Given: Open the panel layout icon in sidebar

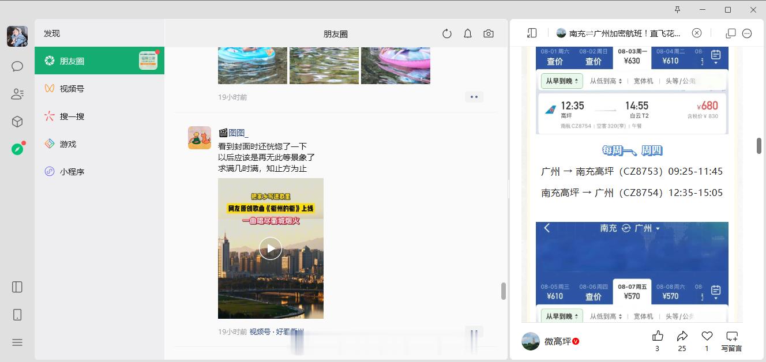Looking at the screenshot, I should (17, 287).
